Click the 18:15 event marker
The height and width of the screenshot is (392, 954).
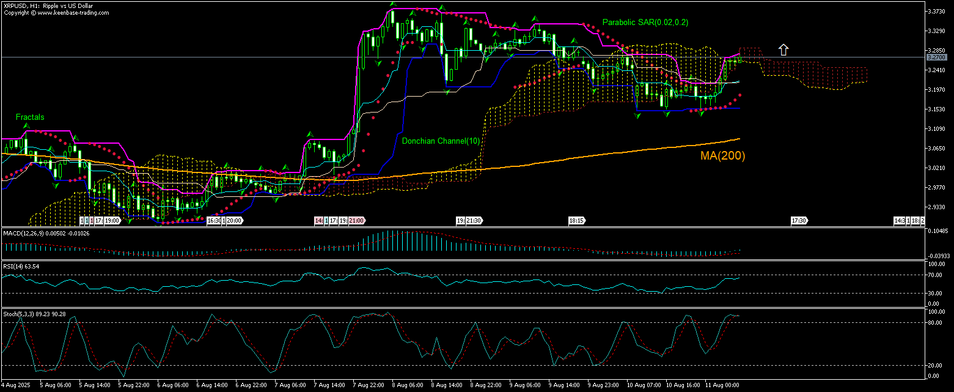click(575, 220)
